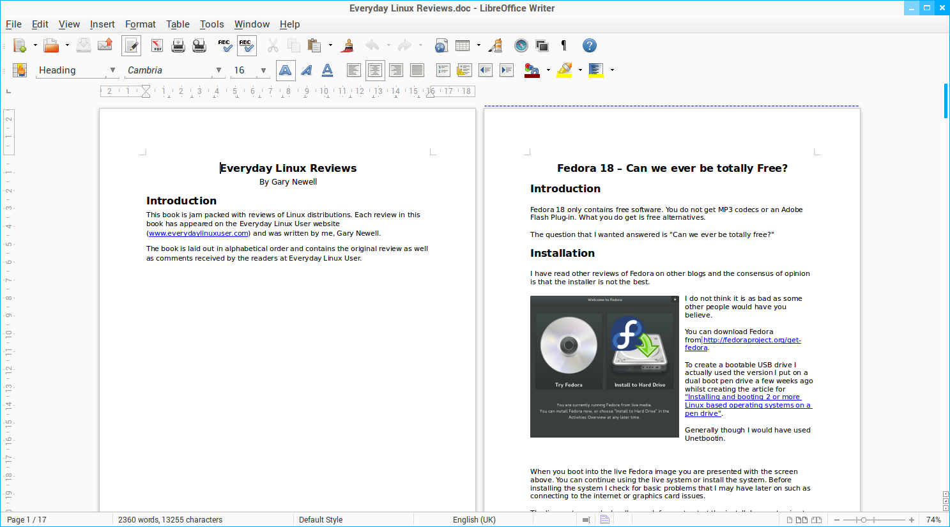Open the Gallery icon
This screenshot has width=950, height=527.
542,45
